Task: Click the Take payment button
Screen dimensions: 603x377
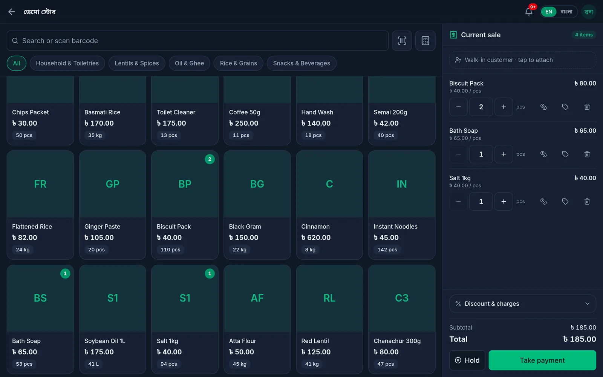Action: pos(542,360)
